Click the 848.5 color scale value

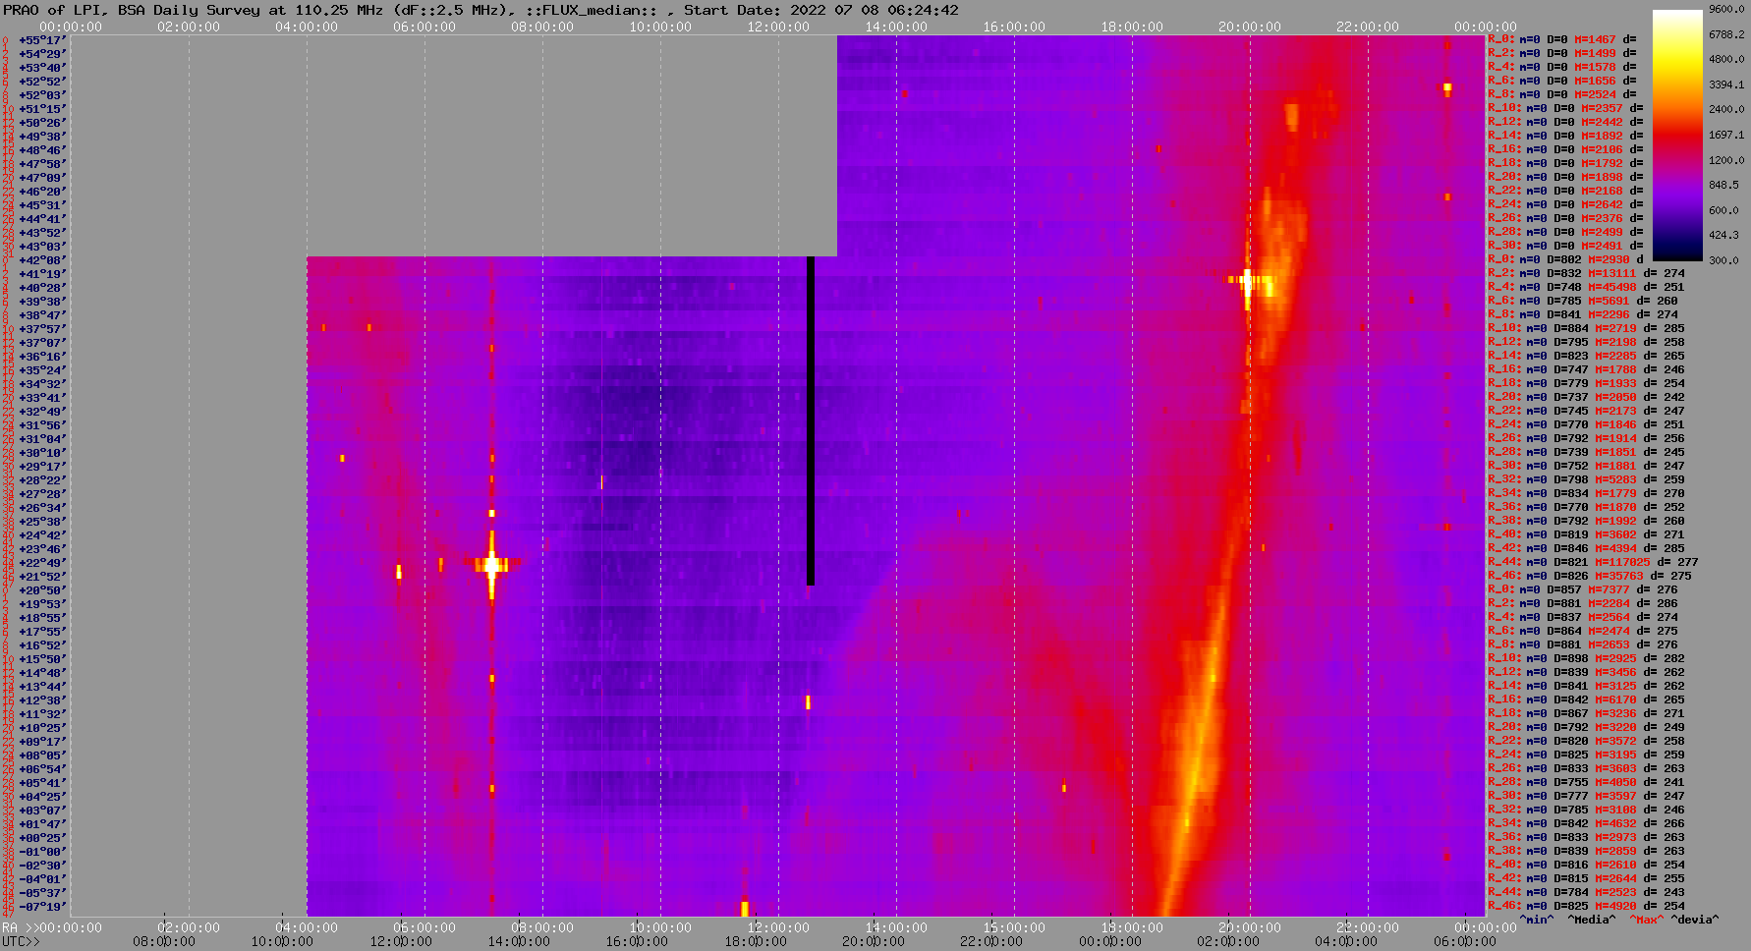coord(1723,185)
